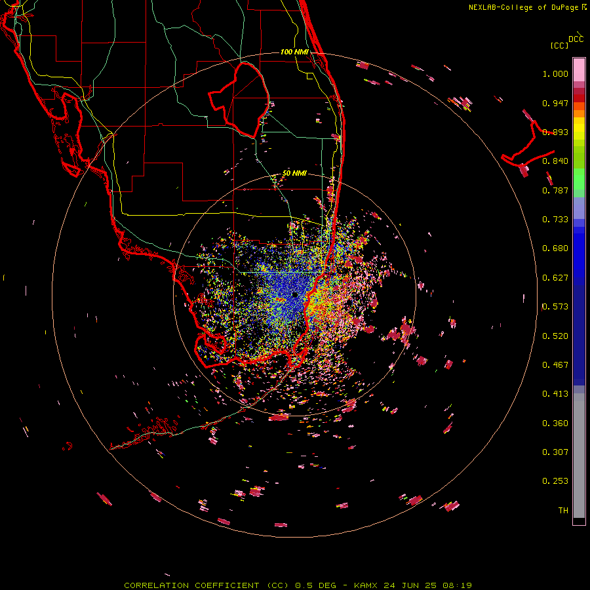Click the 0.840 value on color scale

pos(555,161)
